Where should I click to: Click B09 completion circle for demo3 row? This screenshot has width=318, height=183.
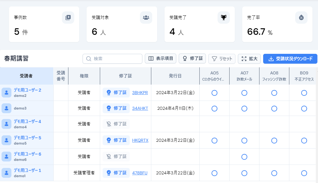click(x=304, y=109)
